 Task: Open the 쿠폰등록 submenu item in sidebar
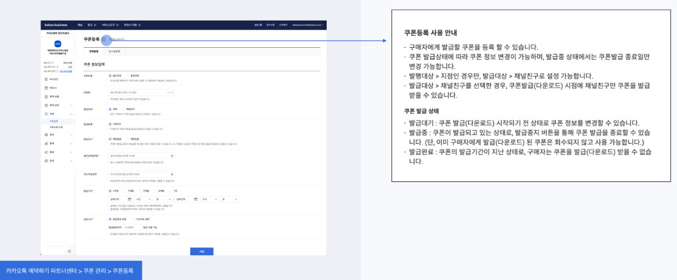[x=54, y=121]
